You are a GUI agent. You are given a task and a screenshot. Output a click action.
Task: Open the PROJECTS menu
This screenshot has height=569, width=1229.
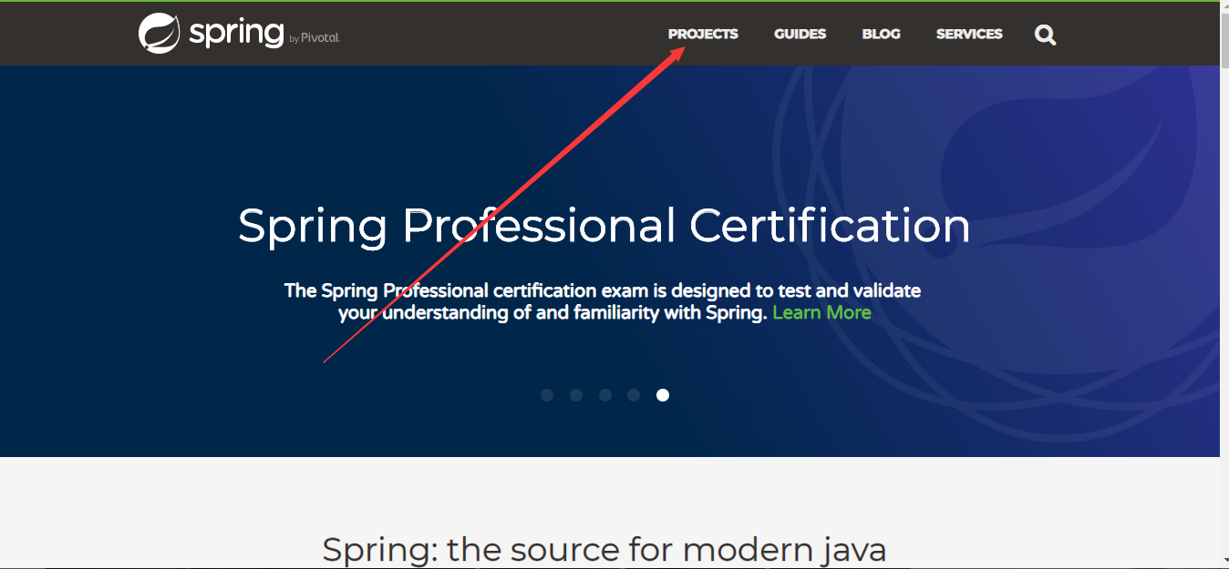pos(703,34)
